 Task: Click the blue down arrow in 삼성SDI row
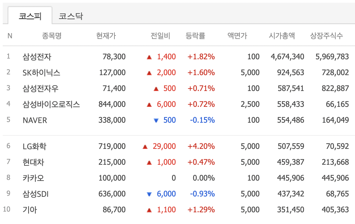pos(149,194)
